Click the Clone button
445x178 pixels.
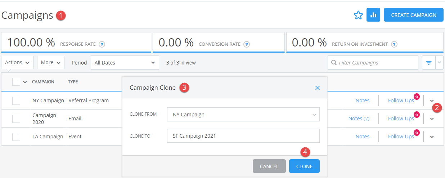[x=304, y=166]
